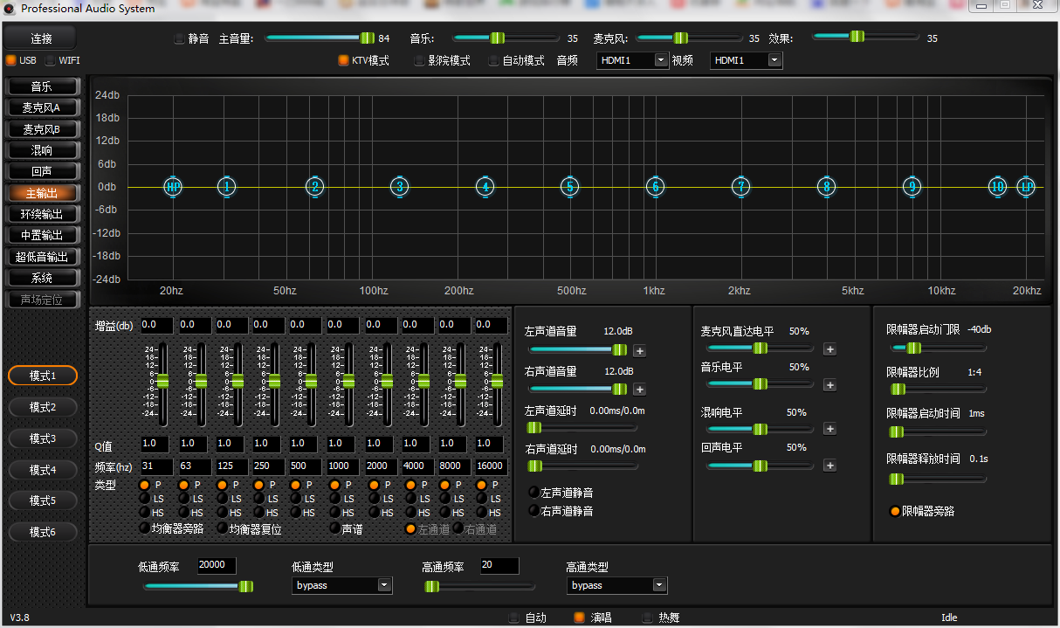The height and width of the screenshot is (628, 1060).
Task: Select EQ node 6 on the graph
Action: point(655,186)
